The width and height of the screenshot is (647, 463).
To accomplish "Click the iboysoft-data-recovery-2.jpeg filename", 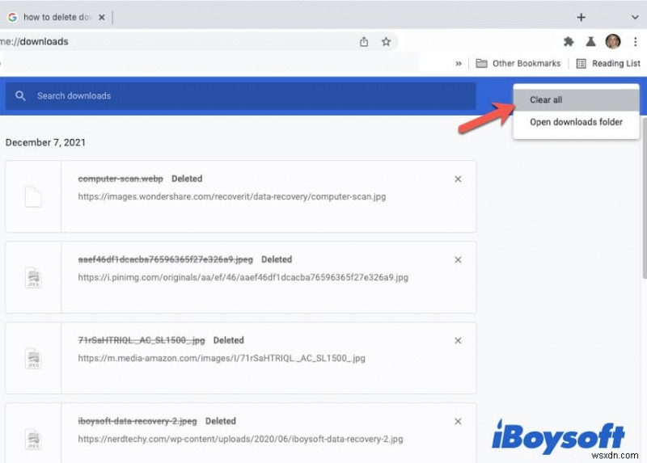I will pyautogui.click(x=137, y=421).
